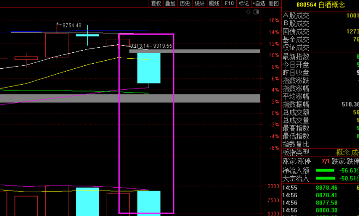Click the 标记 mark button
The height and width of the screenshot is (216, 359).
pos(244,3)
